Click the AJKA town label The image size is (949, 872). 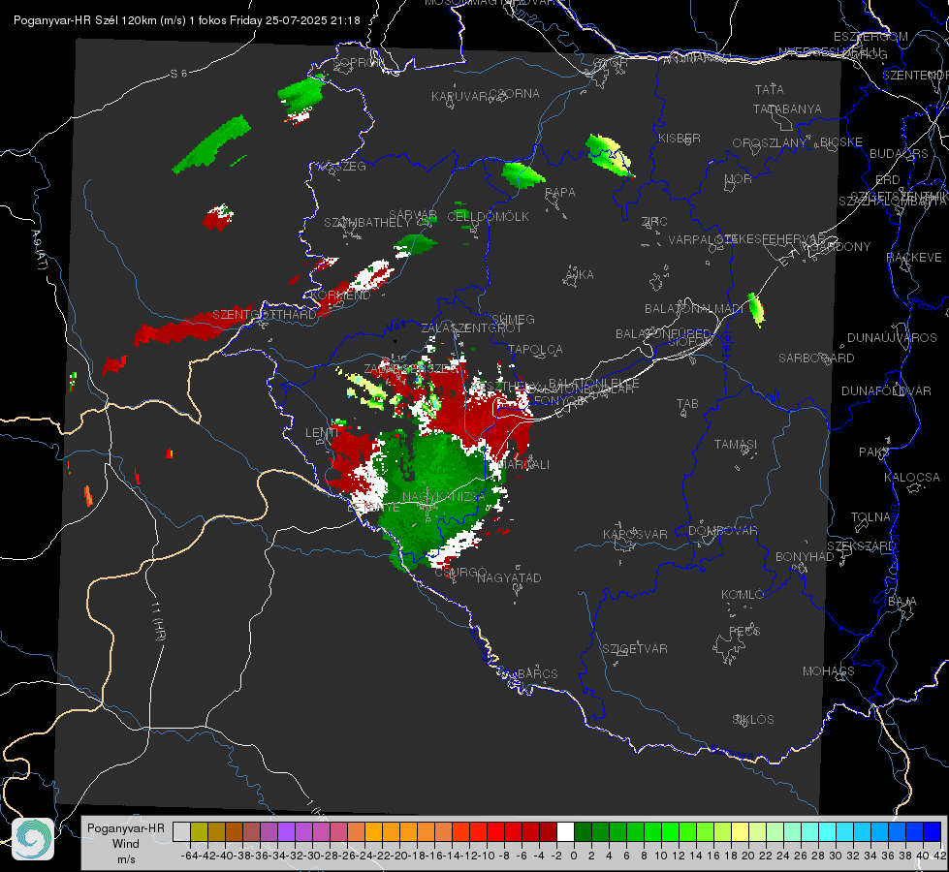(x=580, y=275)
